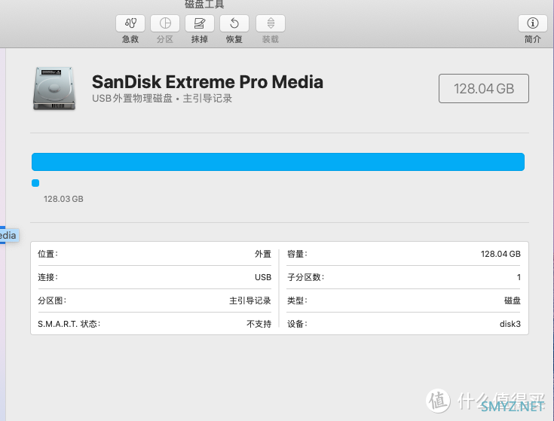Screen dimensions: 554x421
Task: Click the Erase (抹掉) toolbar button
Action: (200, 23)
